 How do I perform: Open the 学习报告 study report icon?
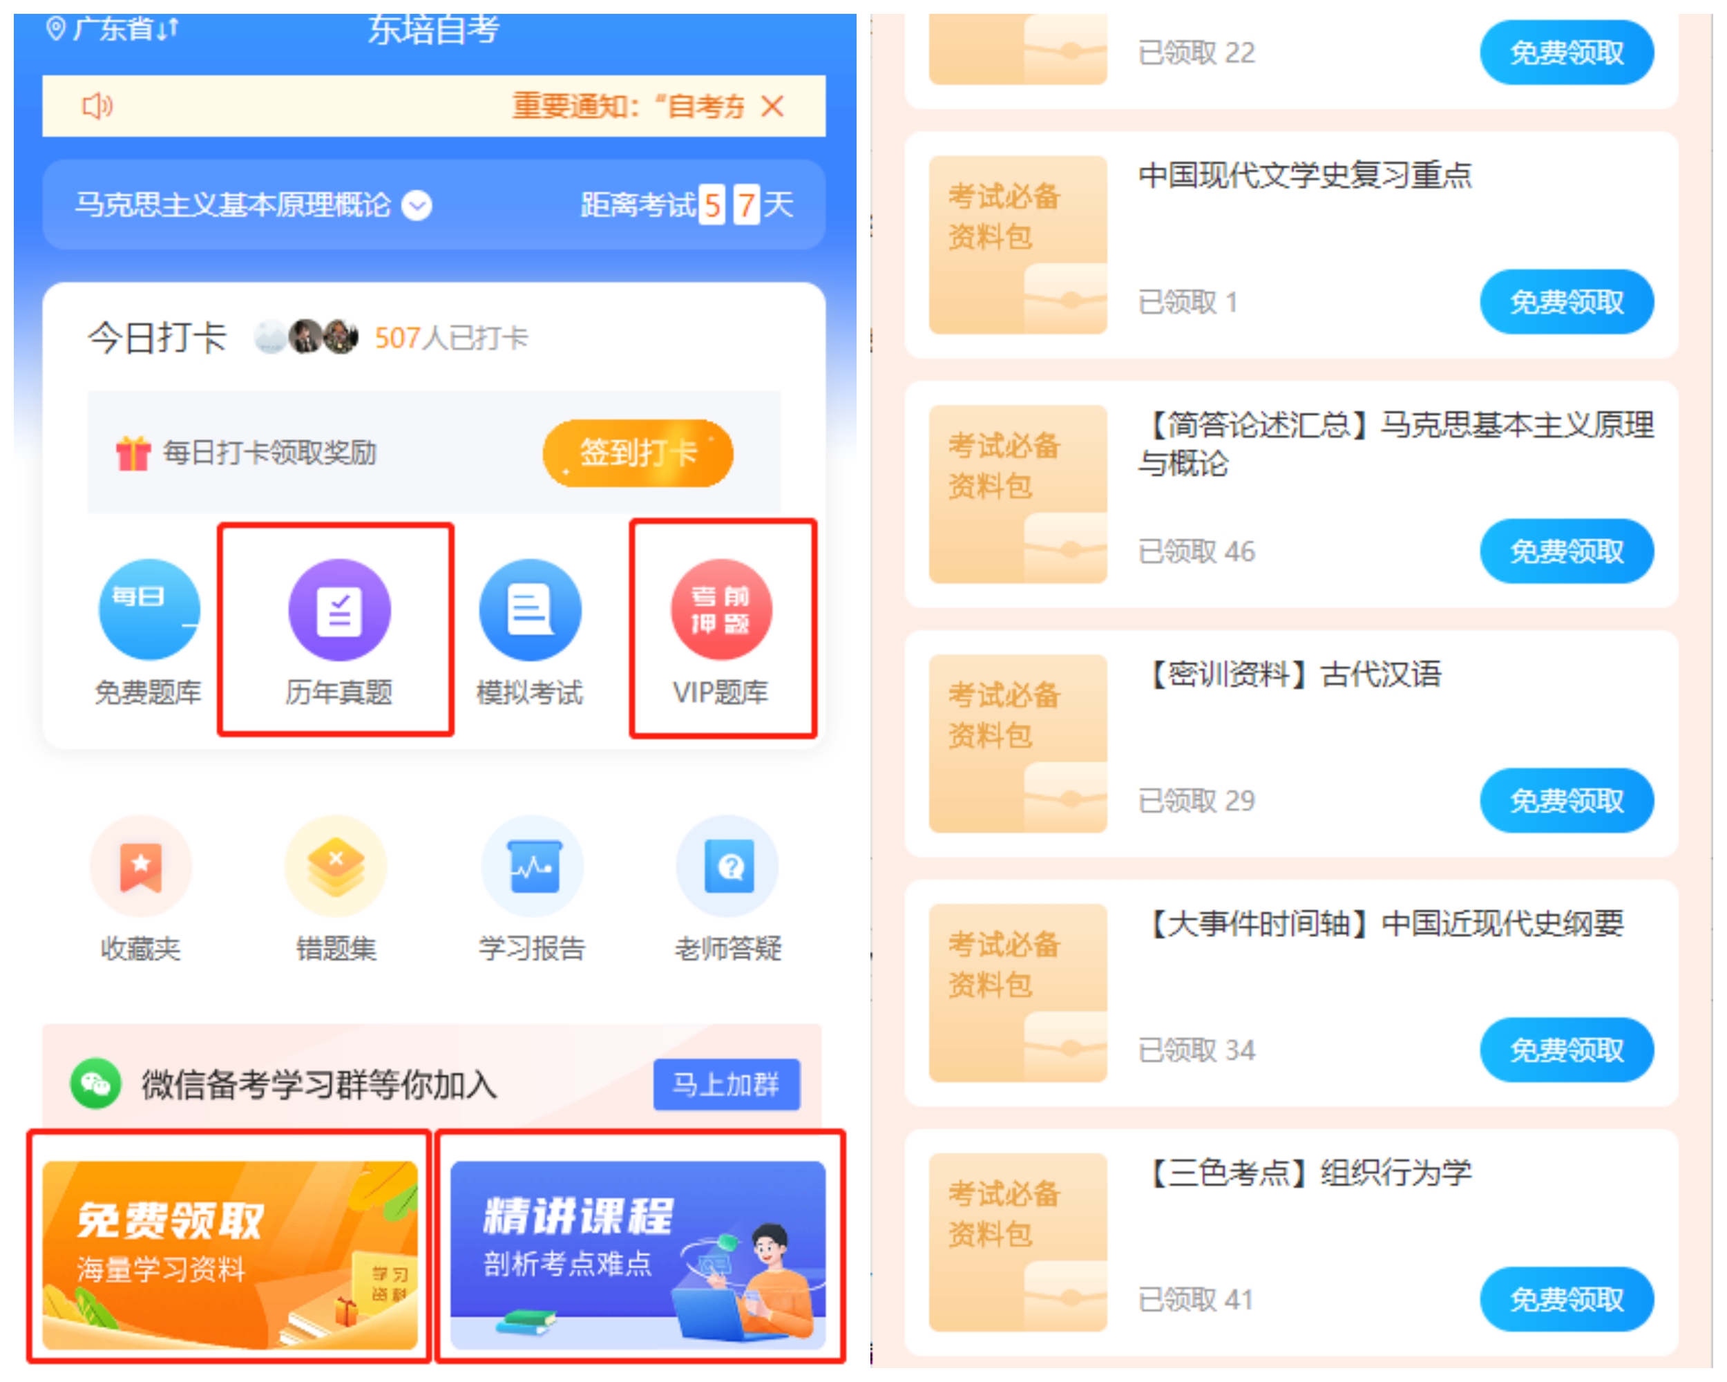point(533,866)
